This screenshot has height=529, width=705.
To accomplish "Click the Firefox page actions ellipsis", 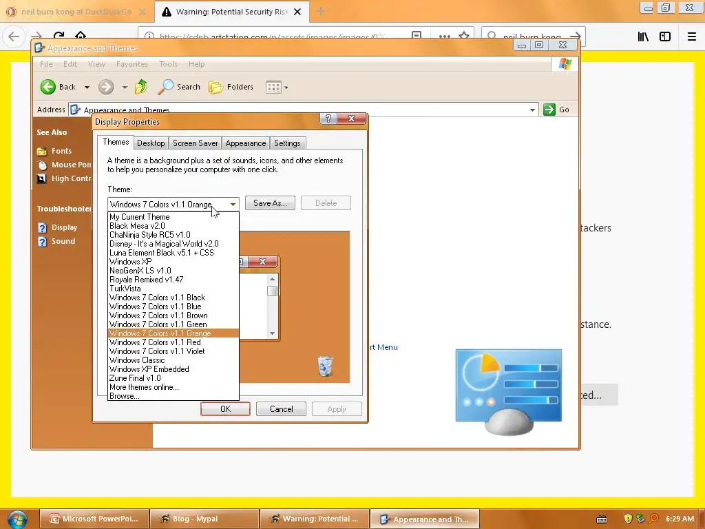I will click(x=445, y=37).
